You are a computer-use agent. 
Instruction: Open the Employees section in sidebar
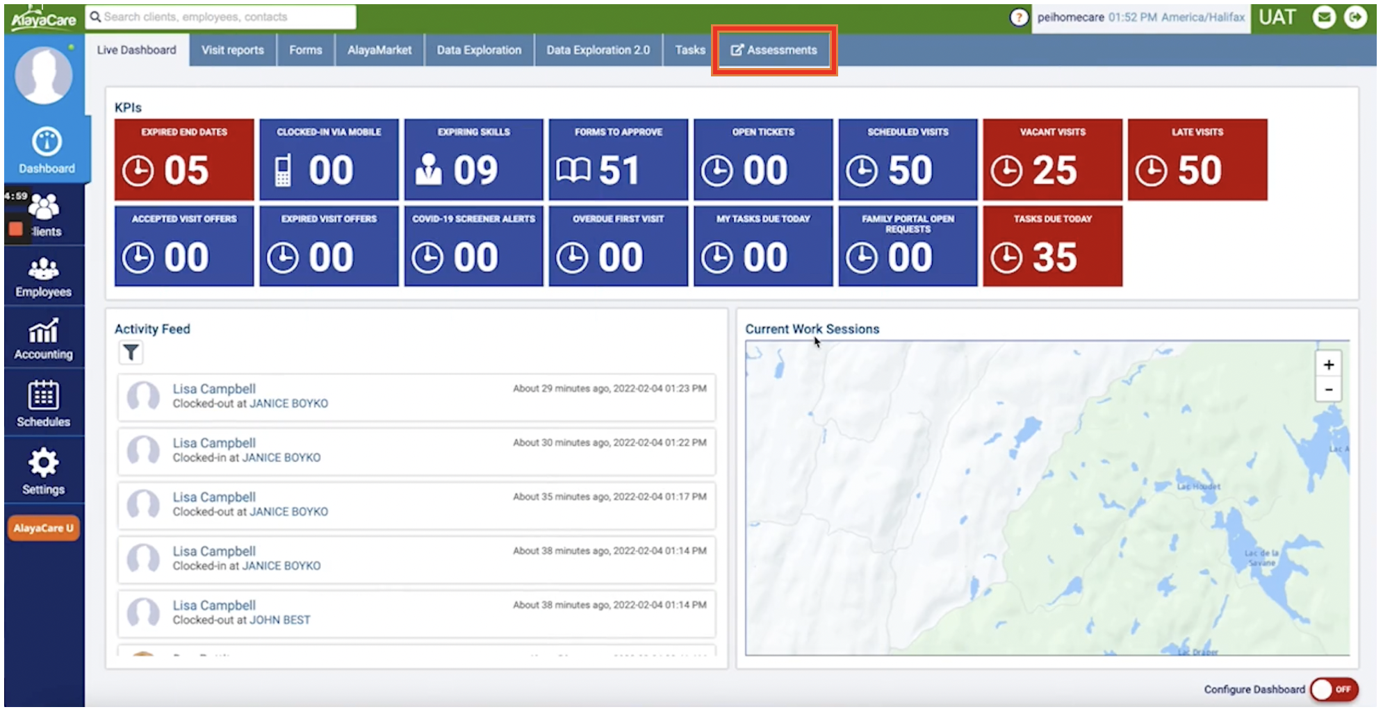pyautogui.click(x=44, y=276)
